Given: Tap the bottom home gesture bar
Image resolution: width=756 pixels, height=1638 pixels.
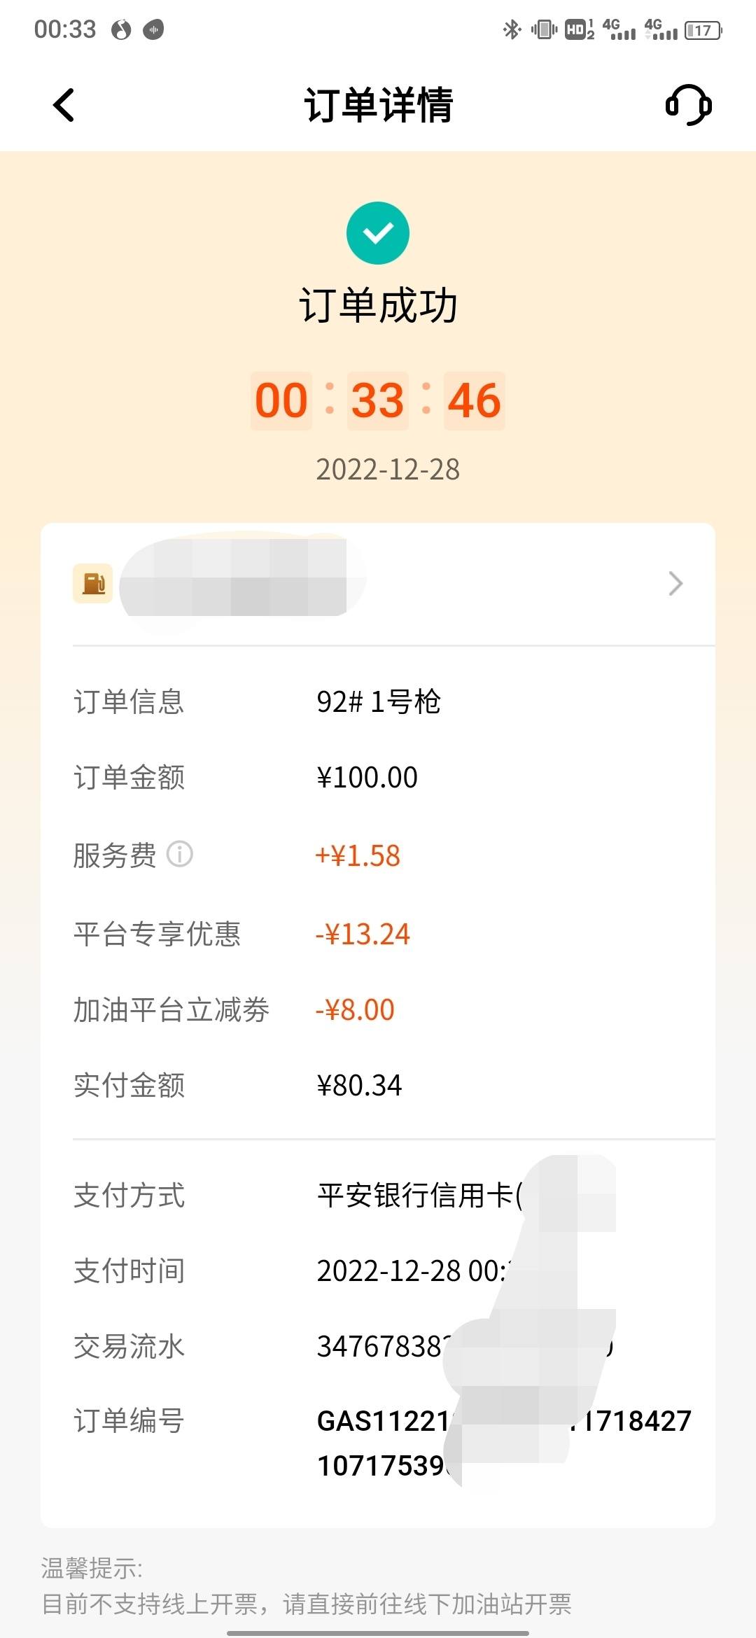Looking at the screenshot, I should tap(378, 1633).
